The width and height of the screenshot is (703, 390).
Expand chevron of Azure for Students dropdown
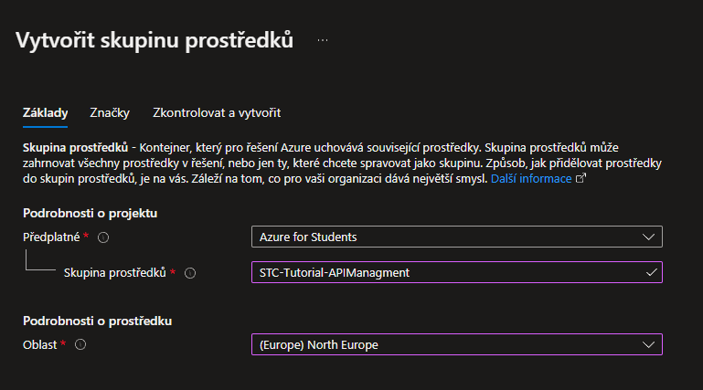(x=649, y=237)
